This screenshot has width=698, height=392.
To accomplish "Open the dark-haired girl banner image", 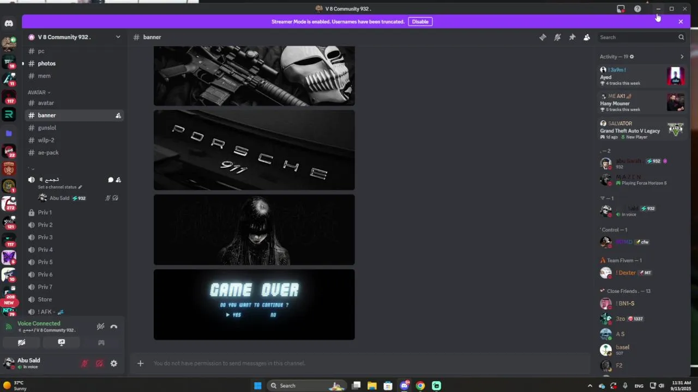I will pyautogui.click(x=254, y=230).
